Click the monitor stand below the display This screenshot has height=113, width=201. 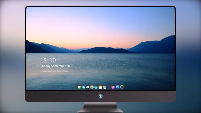[x=100, y=107]
